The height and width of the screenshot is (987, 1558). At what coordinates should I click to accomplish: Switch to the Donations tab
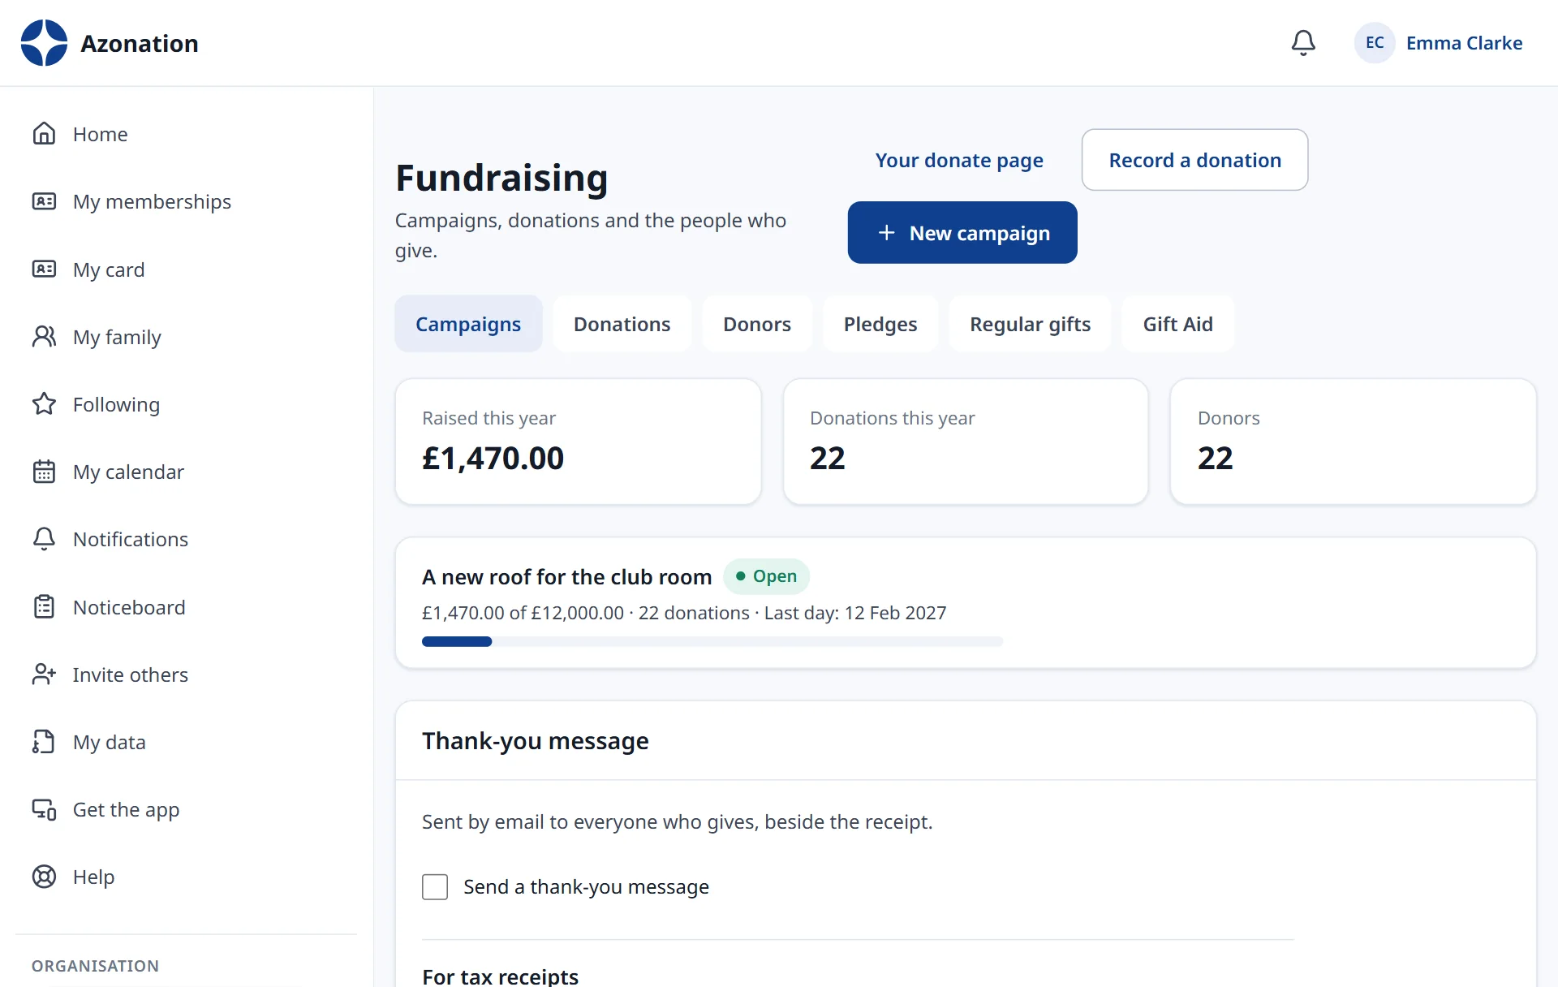622,324
